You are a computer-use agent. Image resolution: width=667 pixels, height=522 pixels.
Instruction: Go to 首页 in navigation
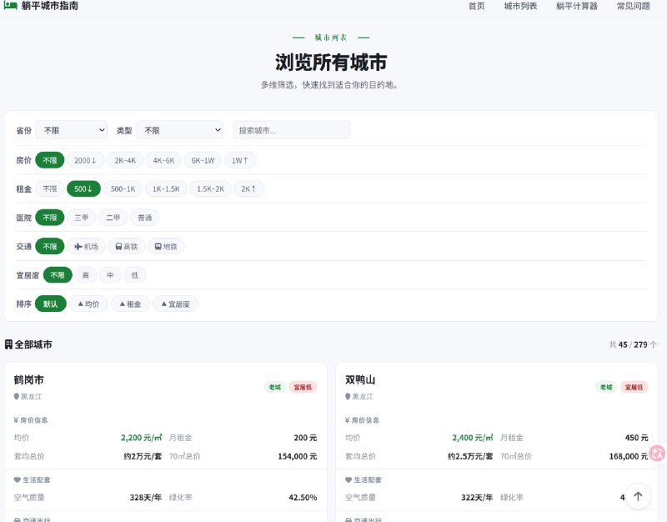[476, 6]
